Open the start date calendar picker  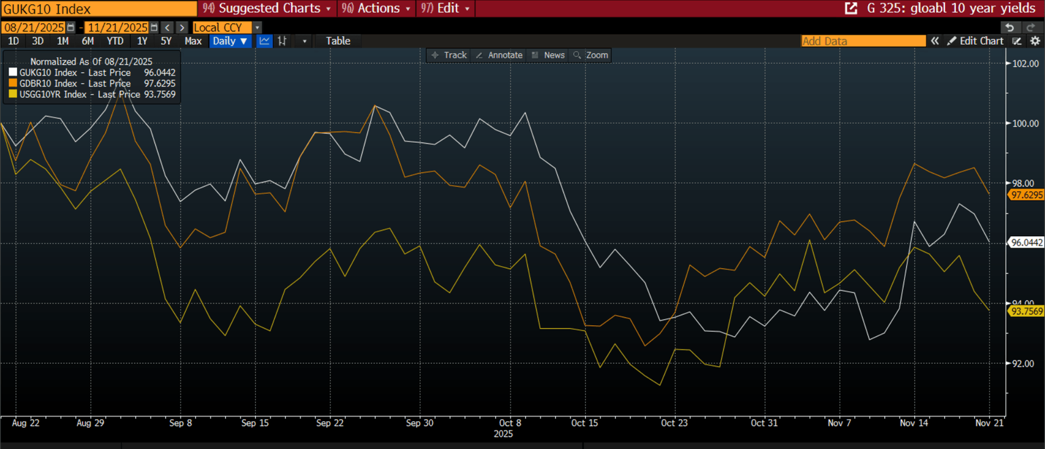(x=71, y=27)
